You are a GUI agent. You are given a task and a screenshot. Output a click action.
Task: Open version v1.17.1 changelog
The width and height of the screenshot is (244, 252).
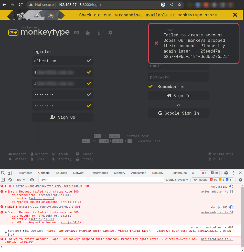click(217, 159)
